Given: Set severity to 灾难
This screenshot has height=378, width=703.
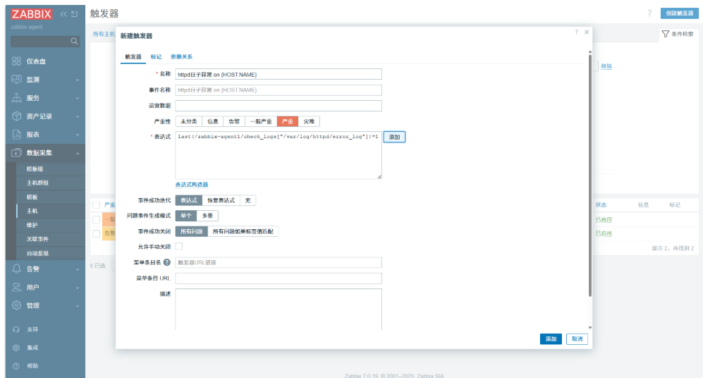Looking at the screenshot, I should pos(309,121).
